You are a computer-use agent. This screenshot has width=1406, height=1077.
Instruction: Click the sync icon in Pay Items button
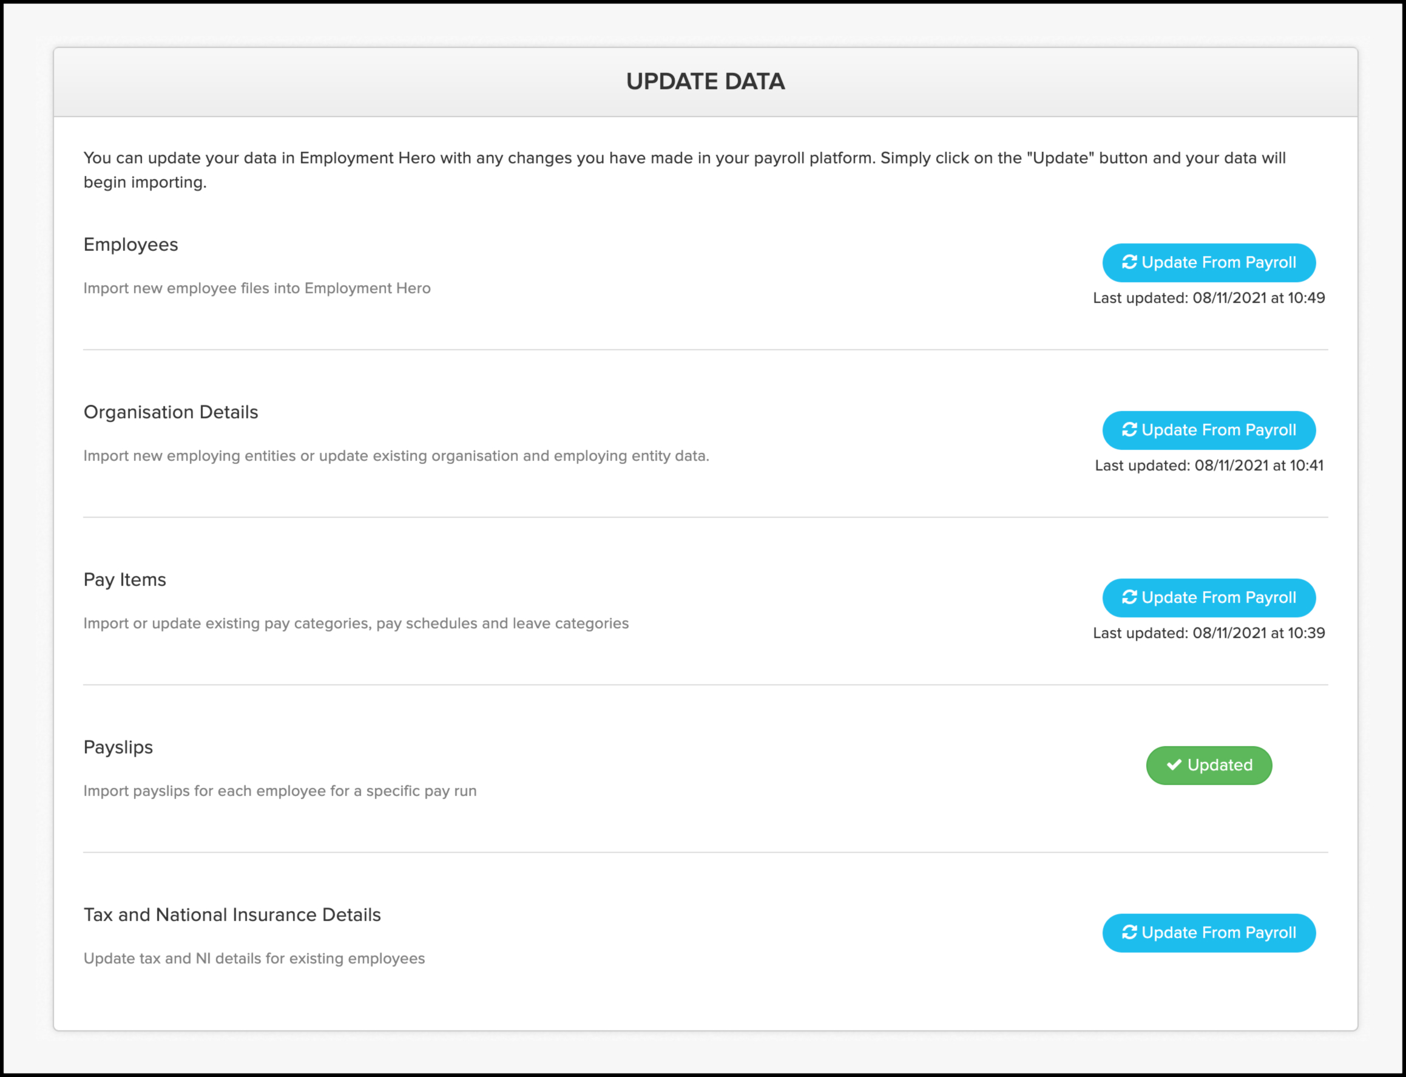(x=1129, y=597)
